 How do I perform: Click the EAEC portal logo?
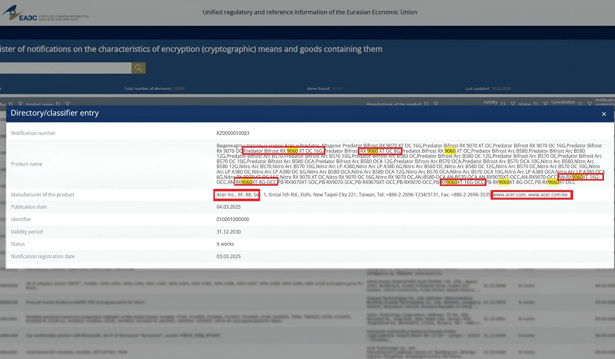[19, 13]
